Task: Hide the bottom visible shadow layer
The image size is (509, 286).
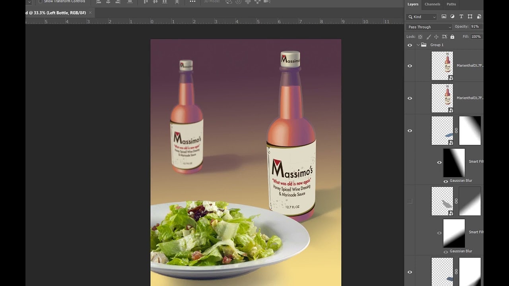Action: point(410,272)
